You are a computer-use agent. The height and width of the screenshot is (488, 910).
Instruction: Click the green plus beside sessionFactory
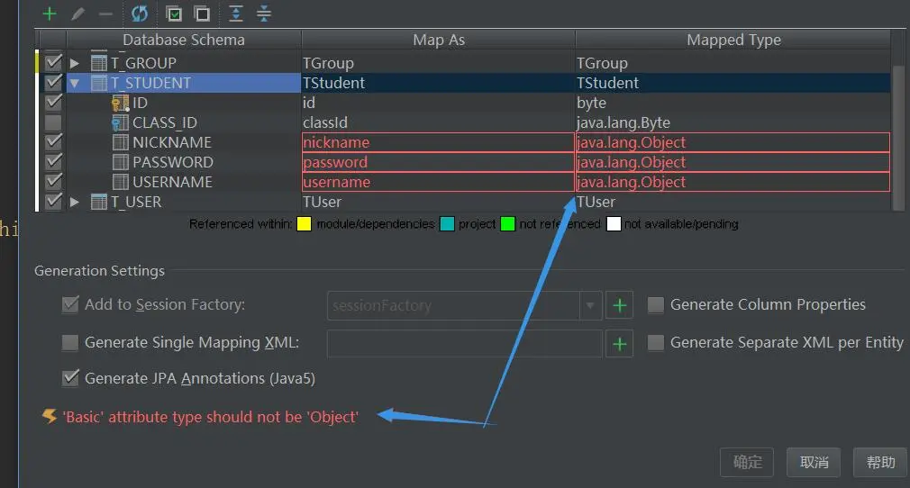pyautogui.click(x=619, y=305)
